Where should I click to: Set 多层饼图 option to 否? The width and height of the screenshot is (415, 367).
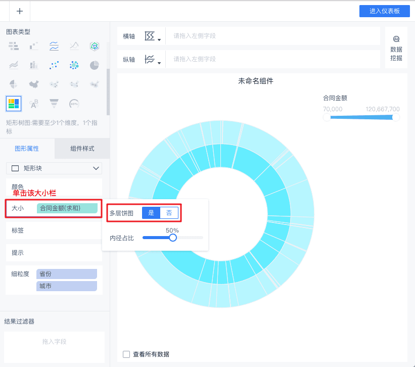169,213
